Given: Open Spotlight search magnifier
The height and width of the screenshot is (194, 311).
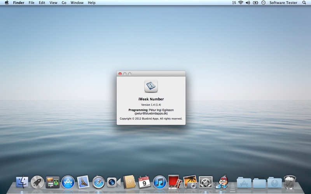Looking at the screenshot, I should pos(304,3).
